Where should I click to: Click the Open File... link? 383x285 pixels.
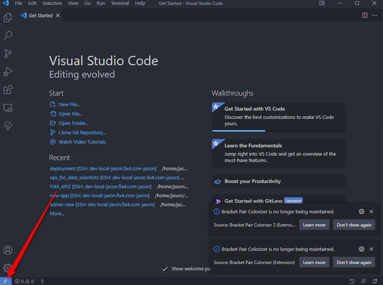pyautogui.click(x=71, y=114)
